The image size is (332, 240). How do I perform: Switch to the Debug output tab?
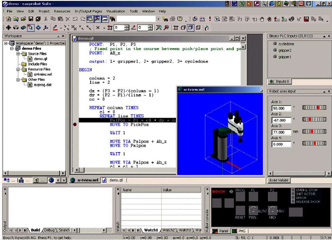49,230
